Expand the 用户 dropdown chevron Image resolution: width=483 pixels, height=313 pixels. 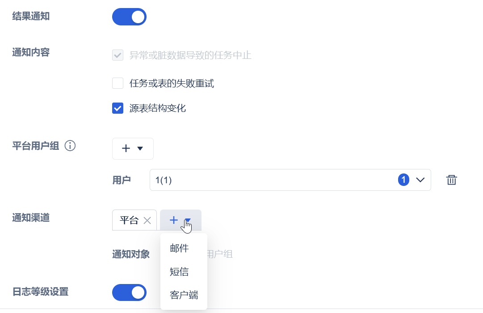[x=420, y=180]
